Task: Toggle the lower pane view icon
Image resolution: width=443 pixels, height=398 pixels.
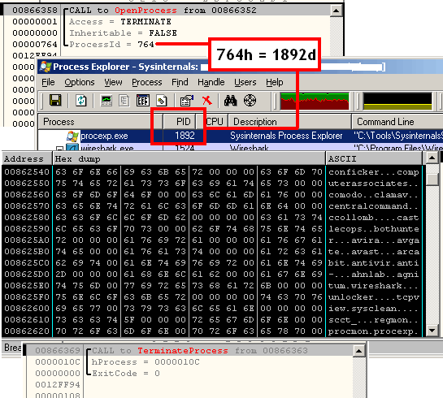Action: [143, 101]
